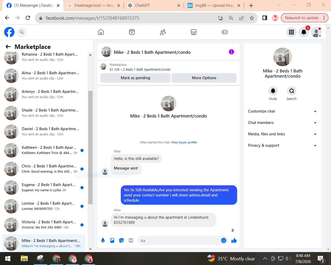331x265 pixels.
Task: Bookmark this page with star icon
Action: point(252,18)
